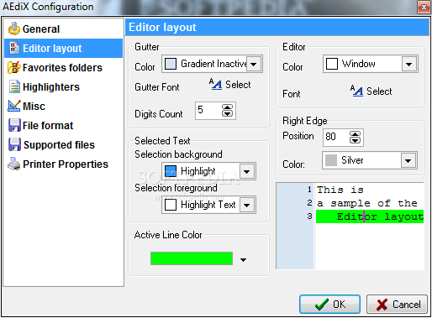Click 'a sample of the' preview line
Viewport: 432px width, 318px height.
tap(367, 203)
